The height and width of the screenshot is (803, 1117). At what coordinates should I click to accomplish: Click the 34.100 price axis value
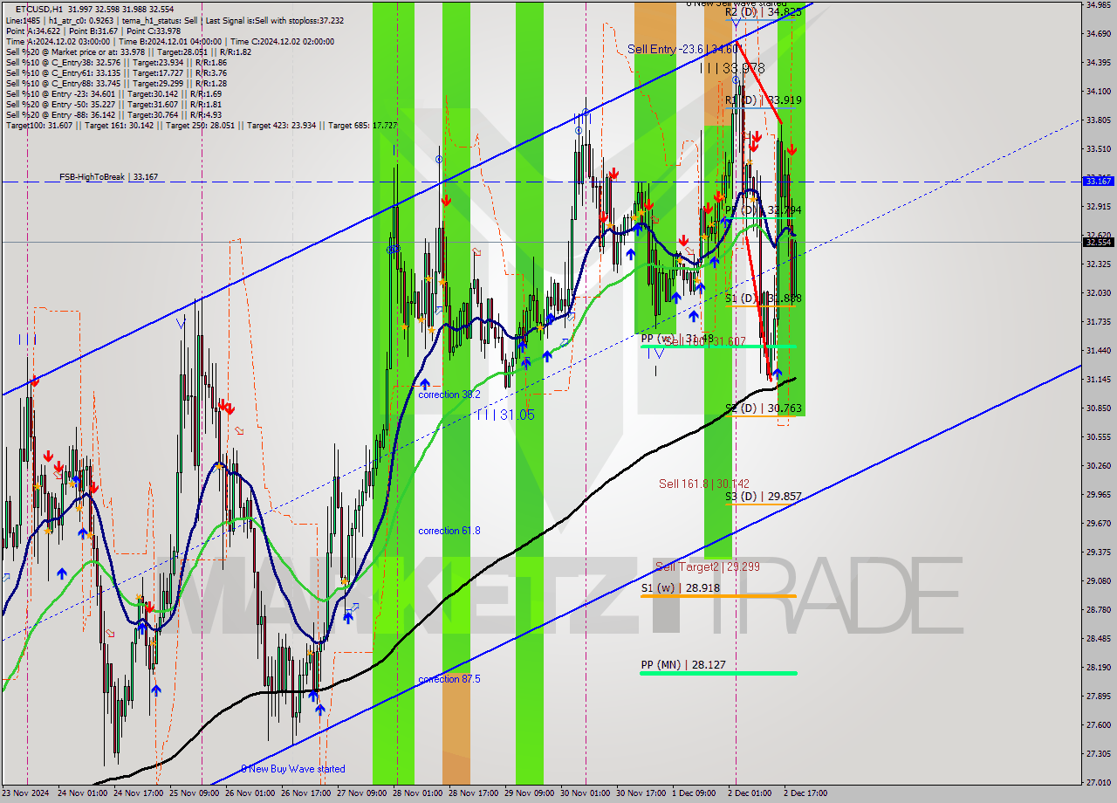[1099, 91]
